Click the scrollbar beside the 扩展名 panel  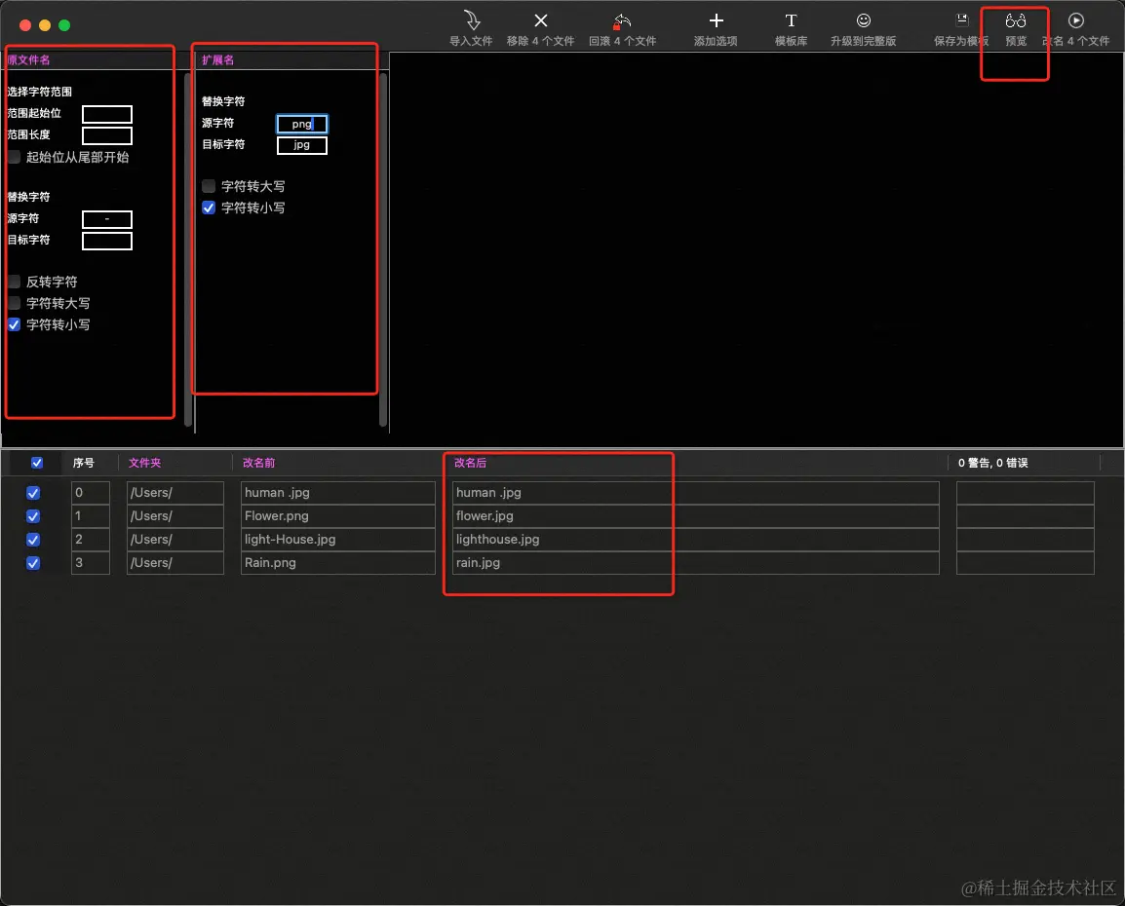point(383,249)
